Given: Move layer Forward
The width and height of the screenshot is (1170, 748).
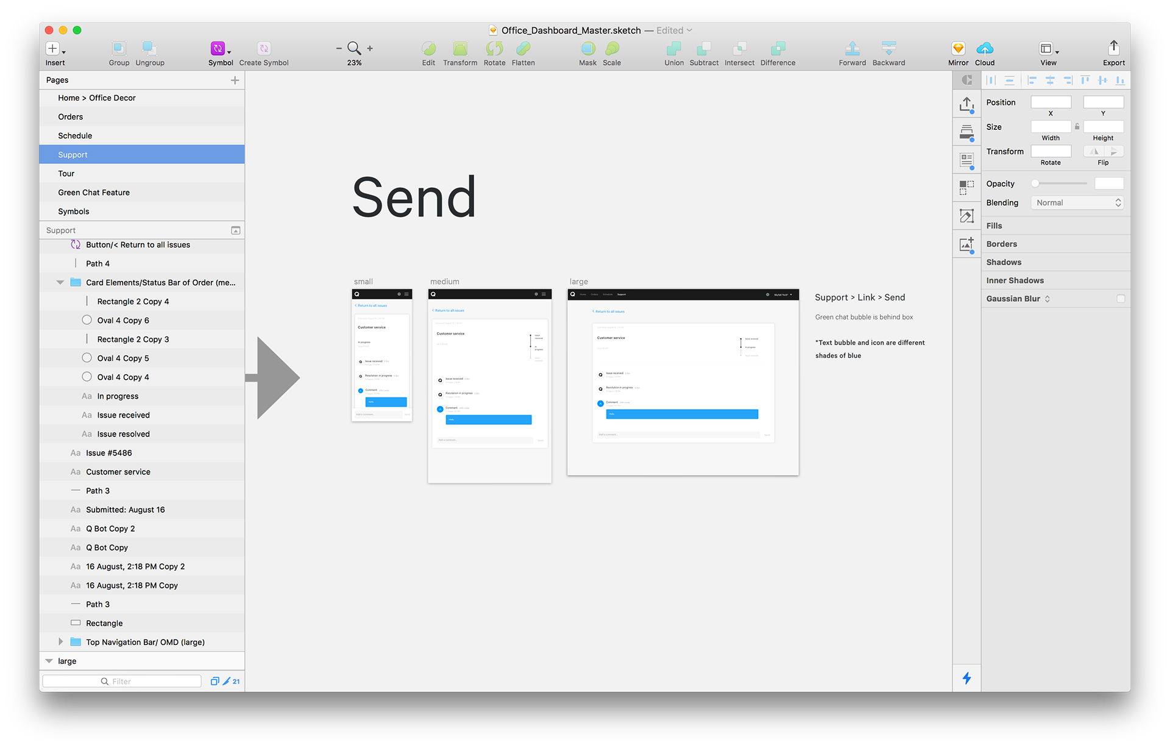Looking at the screenshot, I should (x=852, y=49).
